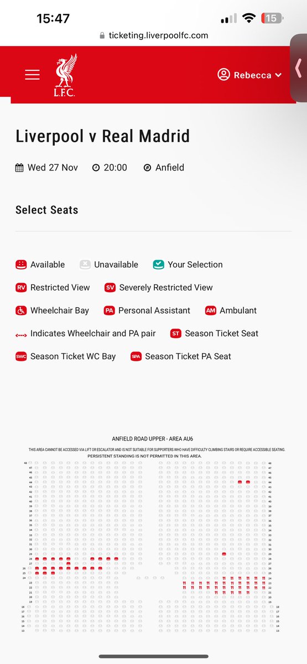
Task: Tap the Wheelchair Bay legend icon
Action: (x=21, y=310)
